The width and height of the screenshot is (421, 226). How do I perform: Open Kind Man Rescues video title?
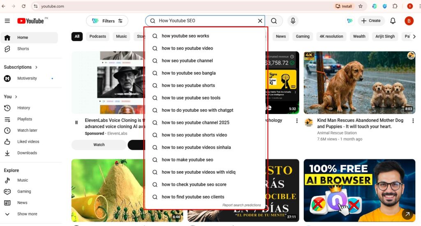360,123
